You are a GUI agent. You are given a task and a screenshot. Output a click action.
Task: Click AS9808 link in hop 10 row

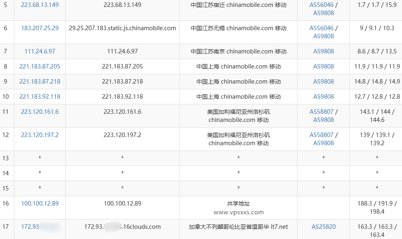(x=324, y=97)
